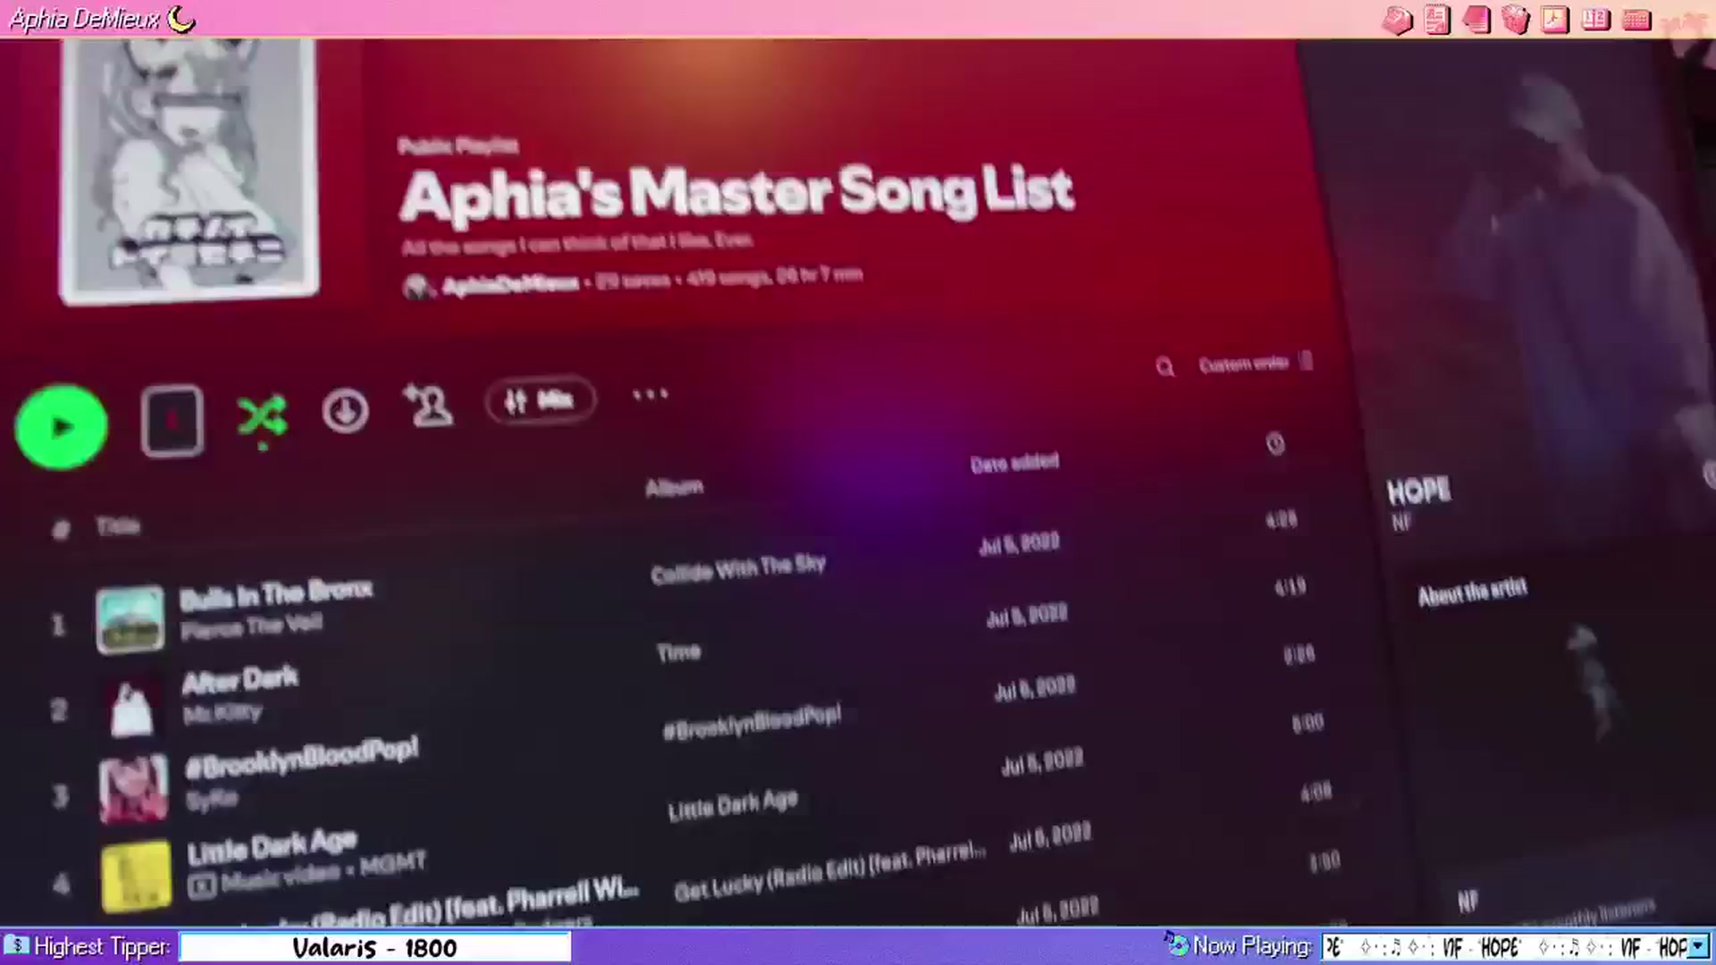Click the pink contact card icon

pyautogui.click(x=1437, y=20)
